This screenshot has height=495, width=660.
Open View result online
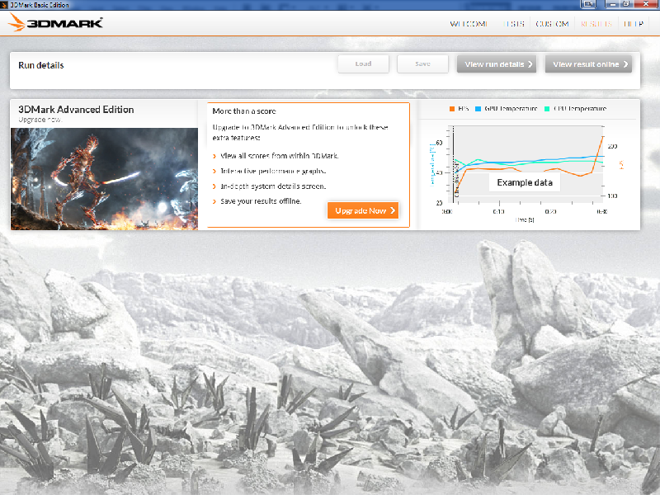click(588, 64)
